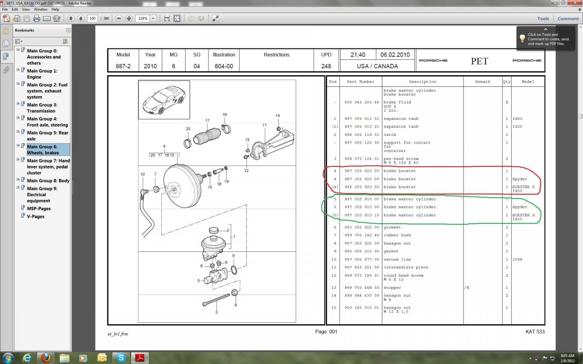This screenshot has height=364, width=583.
Task: Open Firefox from taskbar
Action: click(45, 358)
